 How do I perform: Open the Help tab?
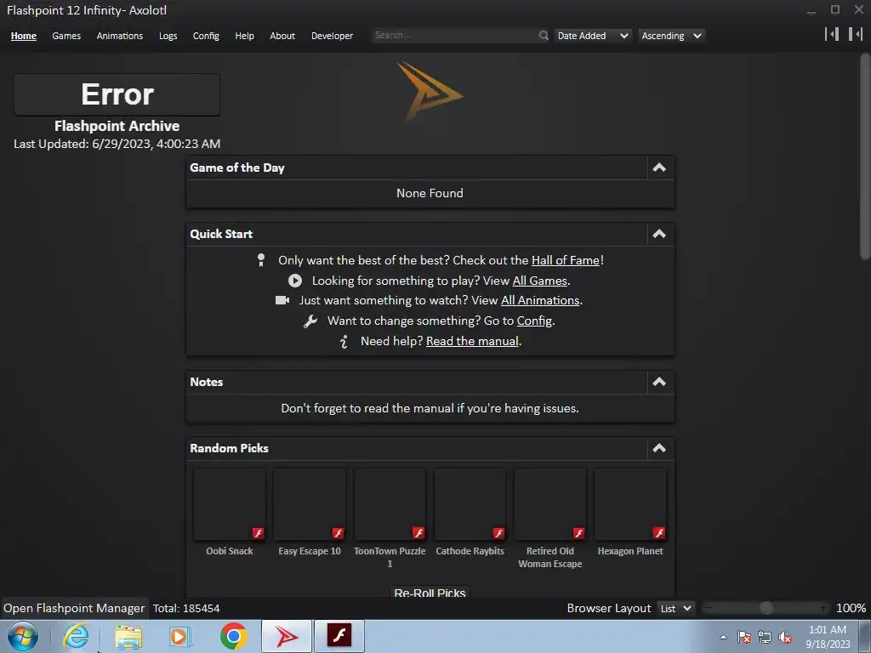[244, 36]
